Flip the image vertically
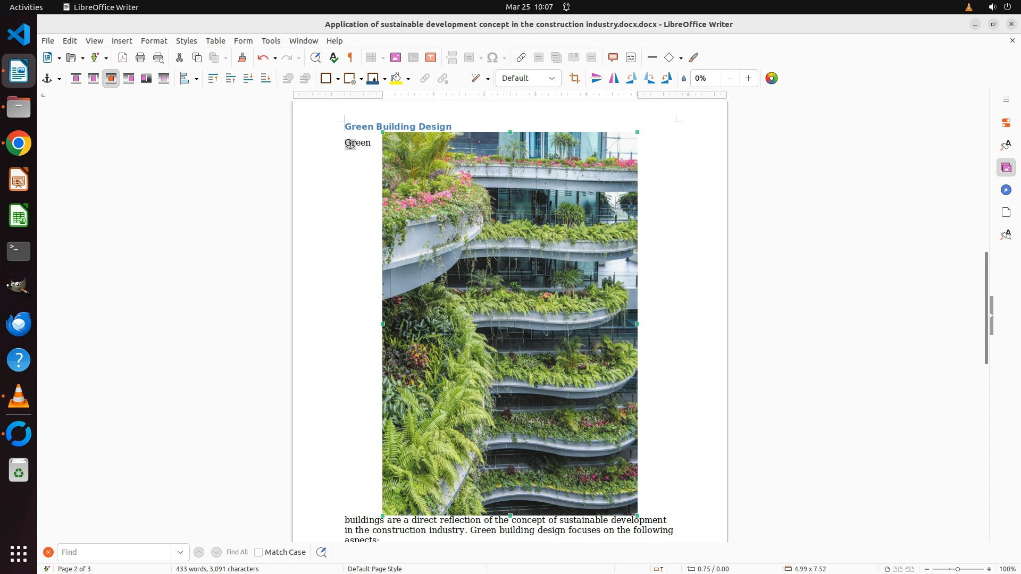1021x574 pixels. click(x=596, y=79)
